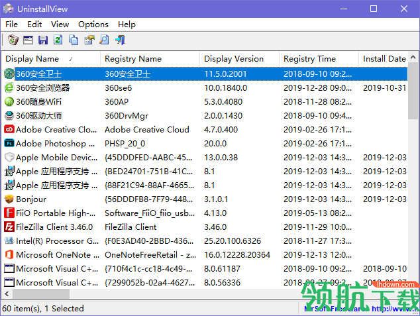The image size is (420, 316).
Task: Click registry time of FiiO Portable row
Action: click(317, 213)
